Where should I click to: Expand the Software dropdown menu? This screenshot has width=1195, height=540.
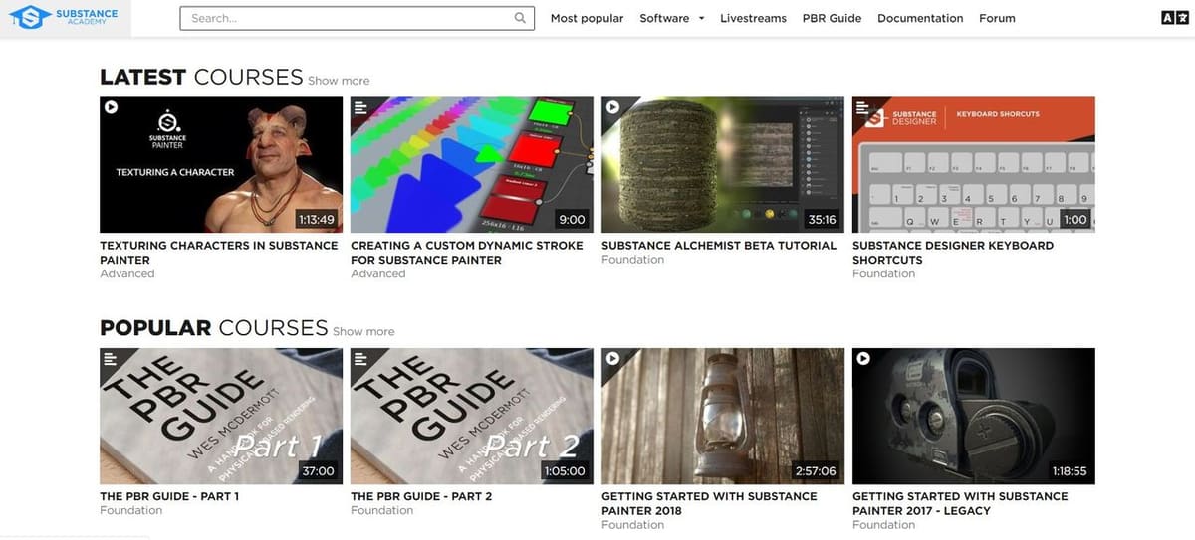pos(672,18)
